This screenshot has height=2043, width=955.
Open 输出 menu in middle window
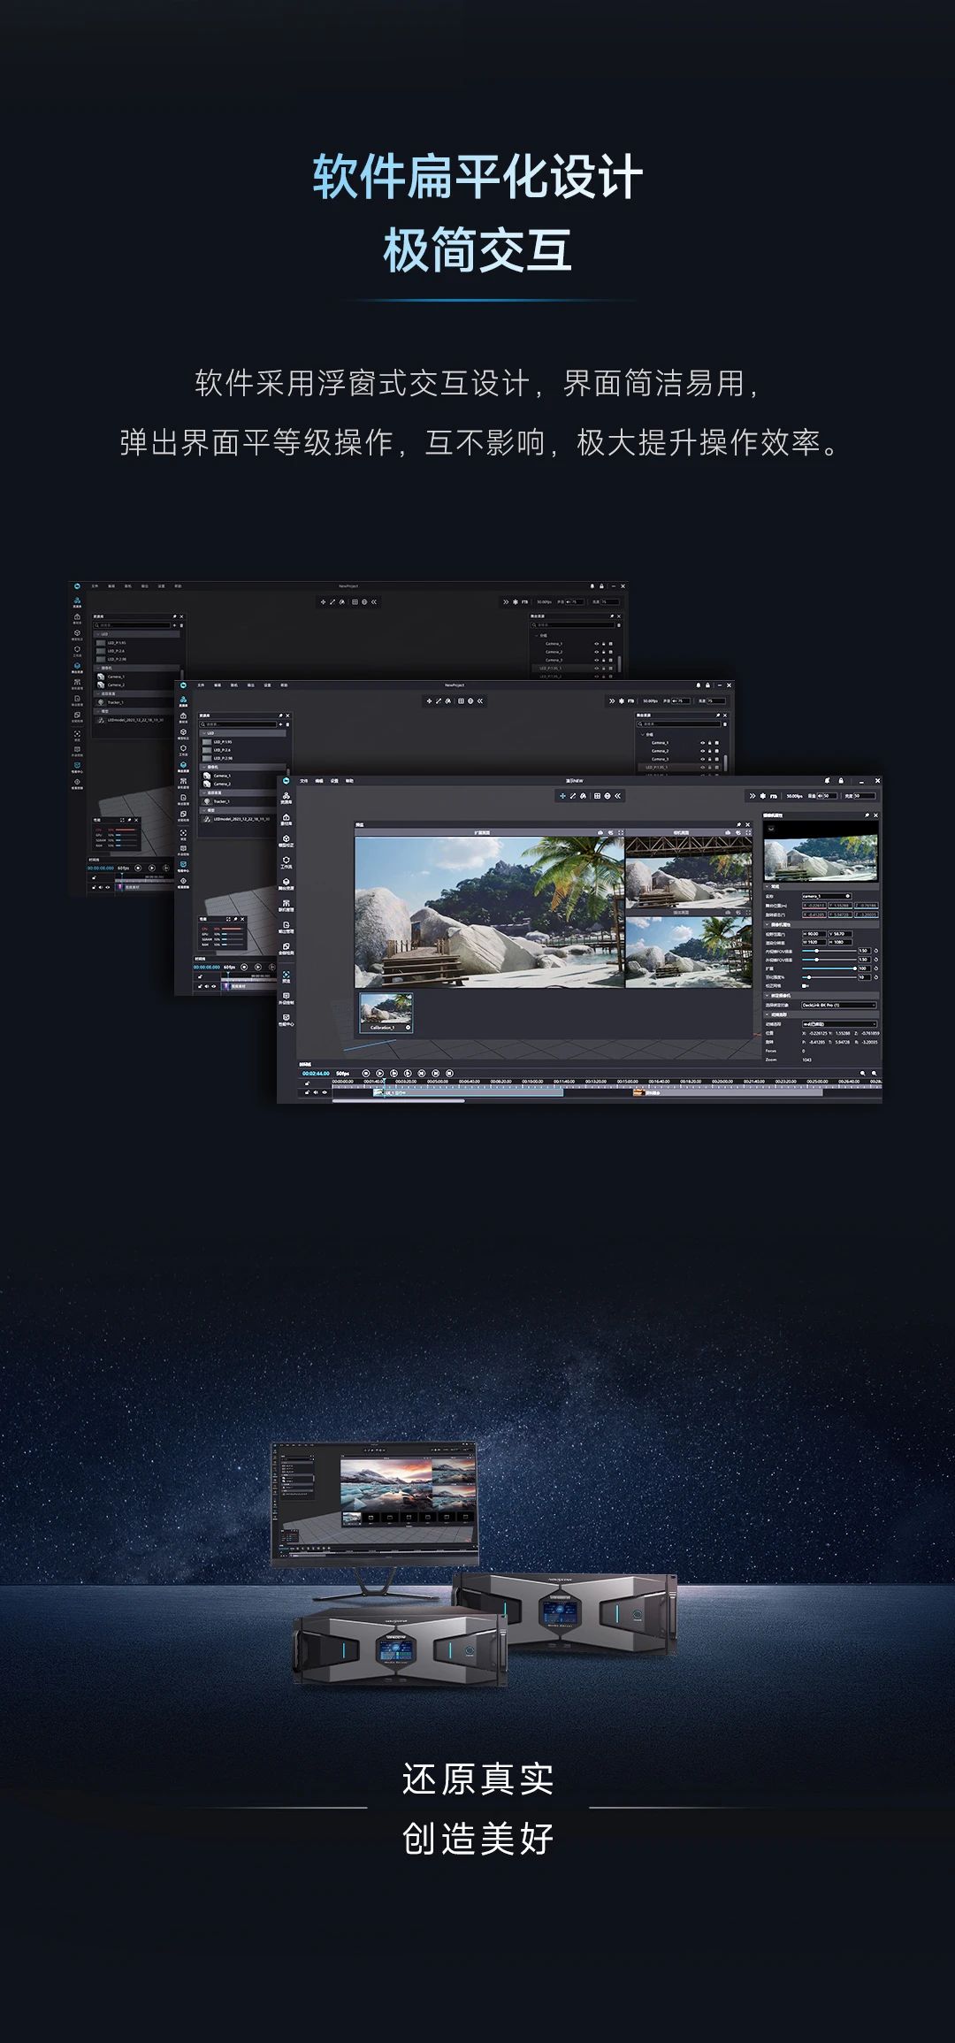click(x=251, y=685)
